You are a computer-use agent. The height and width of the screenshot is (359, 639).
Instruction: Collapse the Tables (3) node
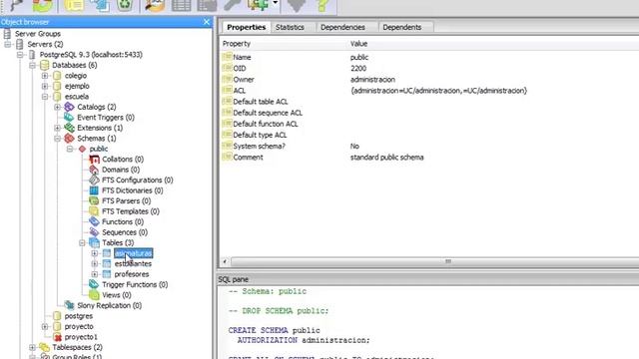[x=82, y=243]
